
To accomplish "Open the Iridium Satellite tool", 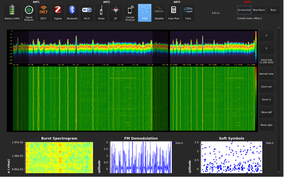I will click(x=159, y=13).
